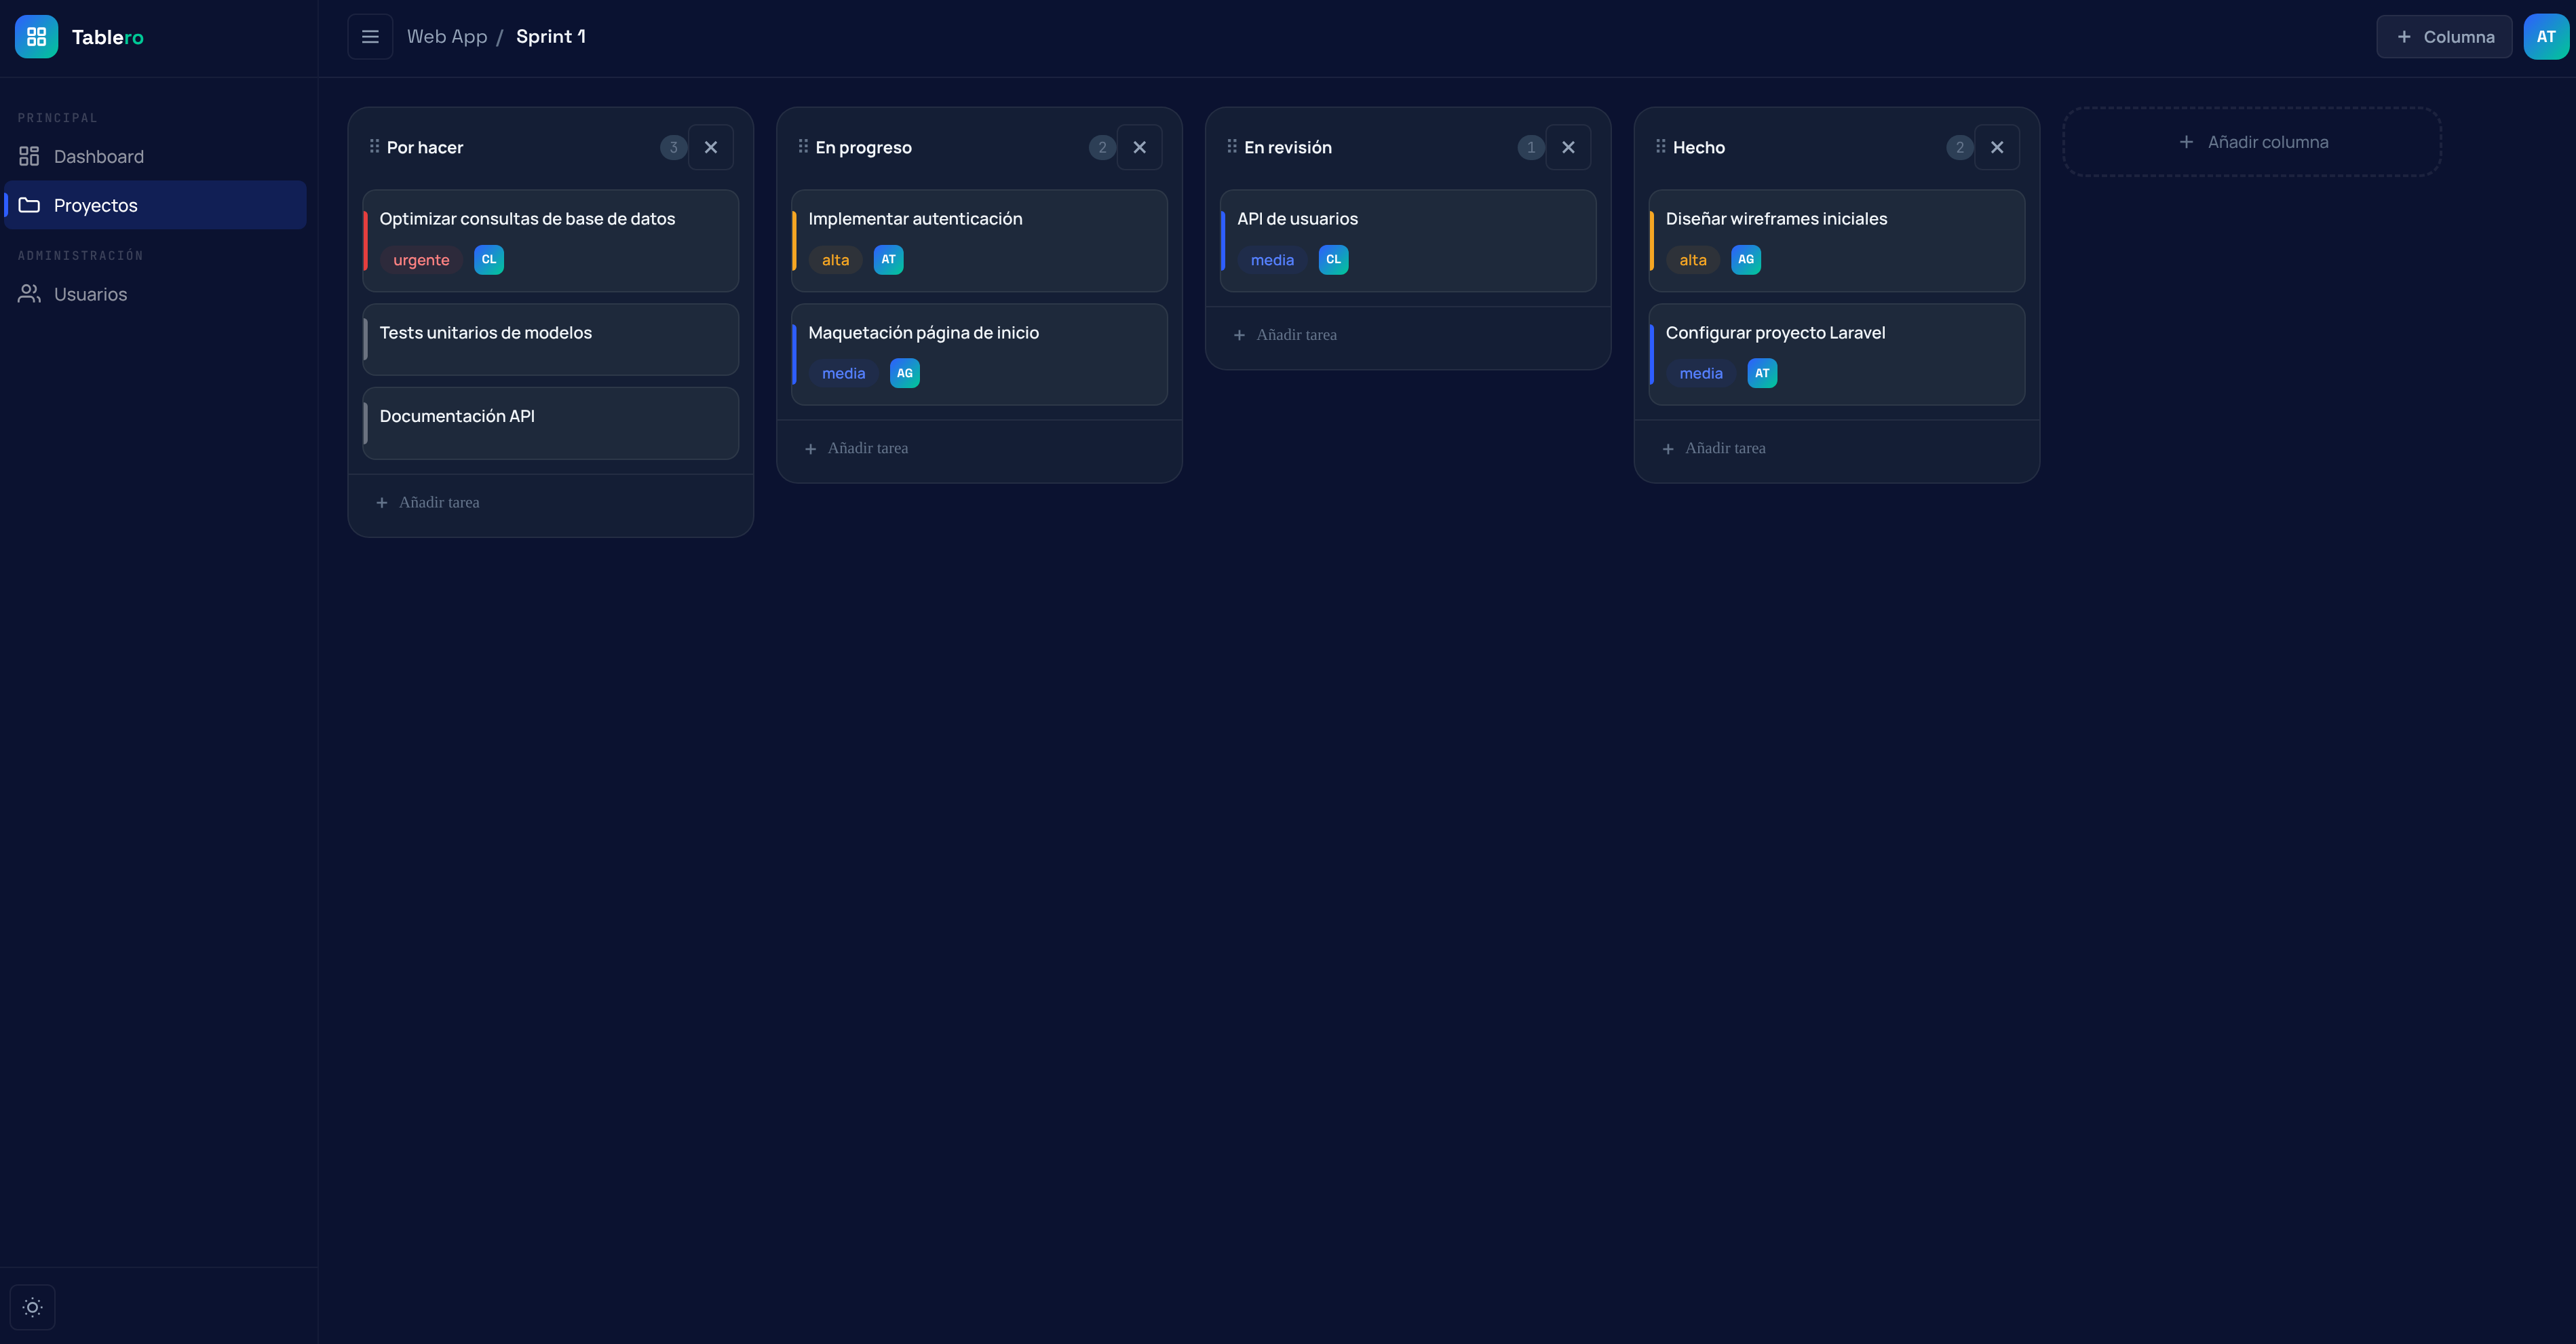2576x1344 pixels.
Task: Go to Web App breadcrumb
Action: (447, 37)
